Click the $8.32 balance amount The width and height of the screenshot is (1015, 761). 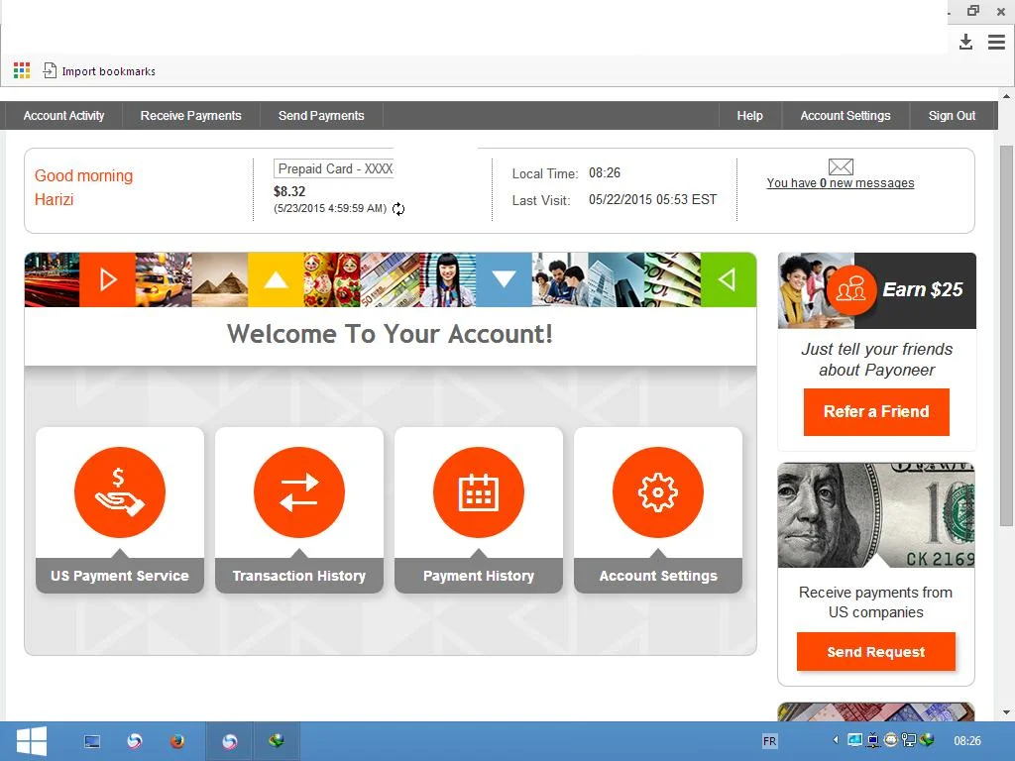coord(289,191)
